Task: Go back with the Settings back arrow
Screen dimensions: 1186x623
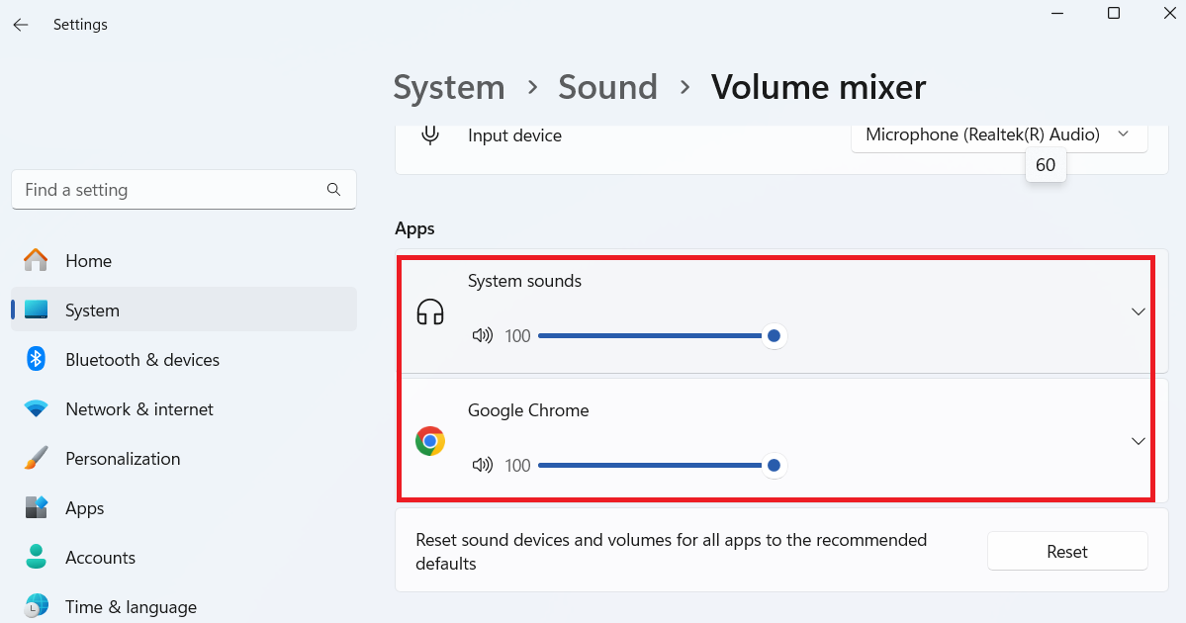Action: pyautogui.click(x=21, y=24)
